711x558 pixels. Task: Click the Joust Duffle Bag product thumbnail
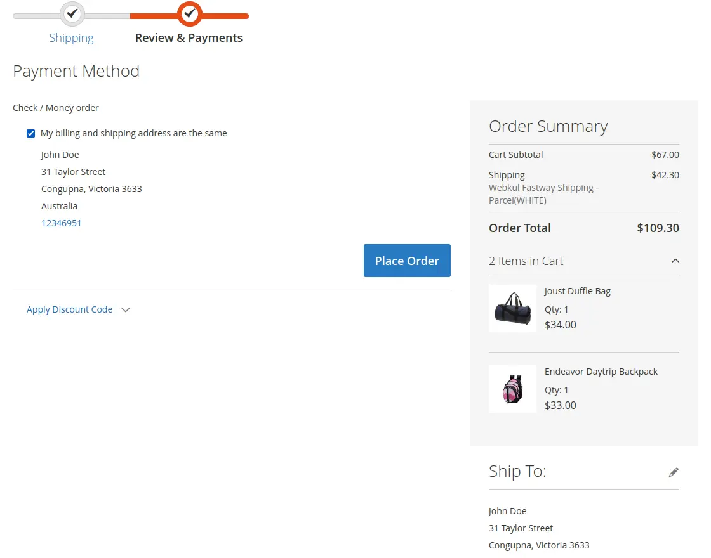pos(512,309)
